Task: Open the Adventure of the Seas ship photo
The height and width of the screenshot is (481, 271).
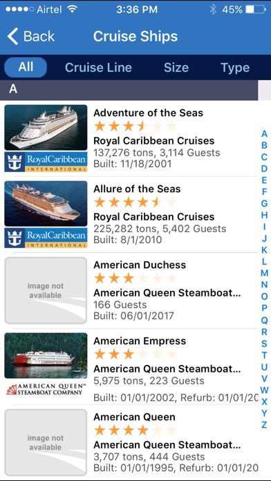Action: (x=46, y=127)
